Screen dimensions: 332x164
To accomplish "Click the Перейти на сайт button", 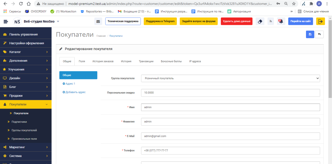I will pyautogui.click(x=300, y=21).
